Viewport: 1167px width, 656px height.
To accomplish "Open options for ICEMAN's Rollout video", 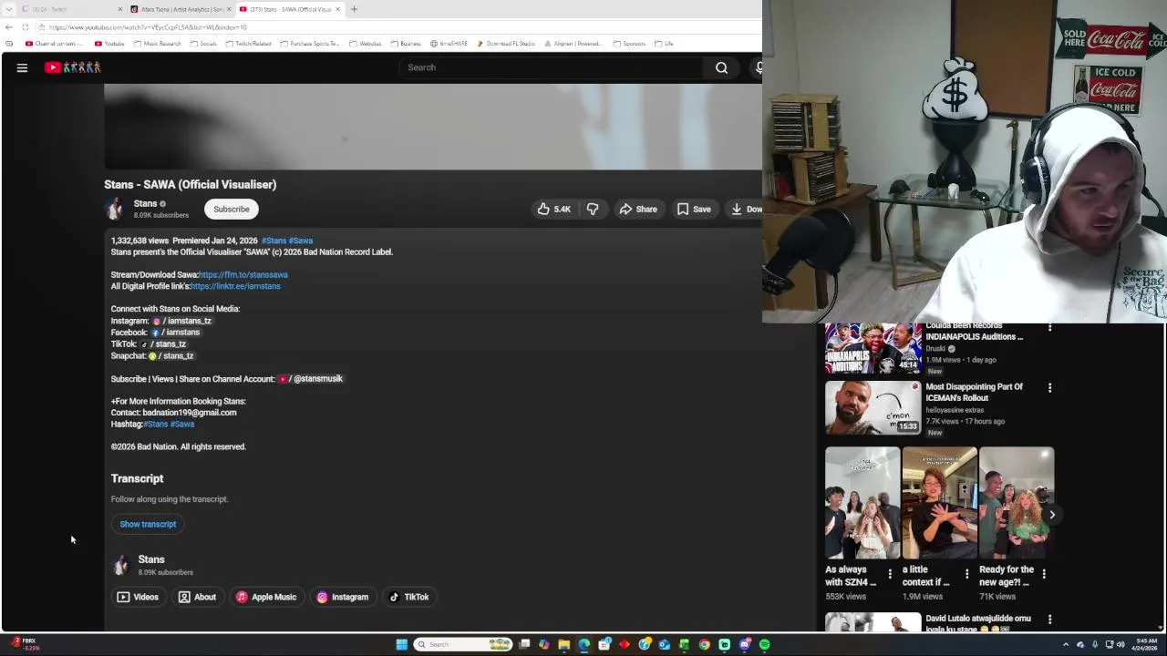I will coord(1049,388).
